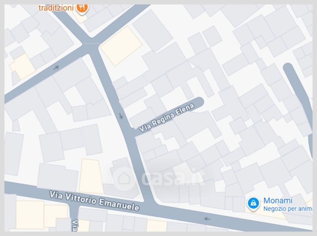The width and height of the screenshot is (317, 236).
Task: Click the junction where Via Regina Elena meets the main street
Action: pyautogui.click(x=131, y=132)
